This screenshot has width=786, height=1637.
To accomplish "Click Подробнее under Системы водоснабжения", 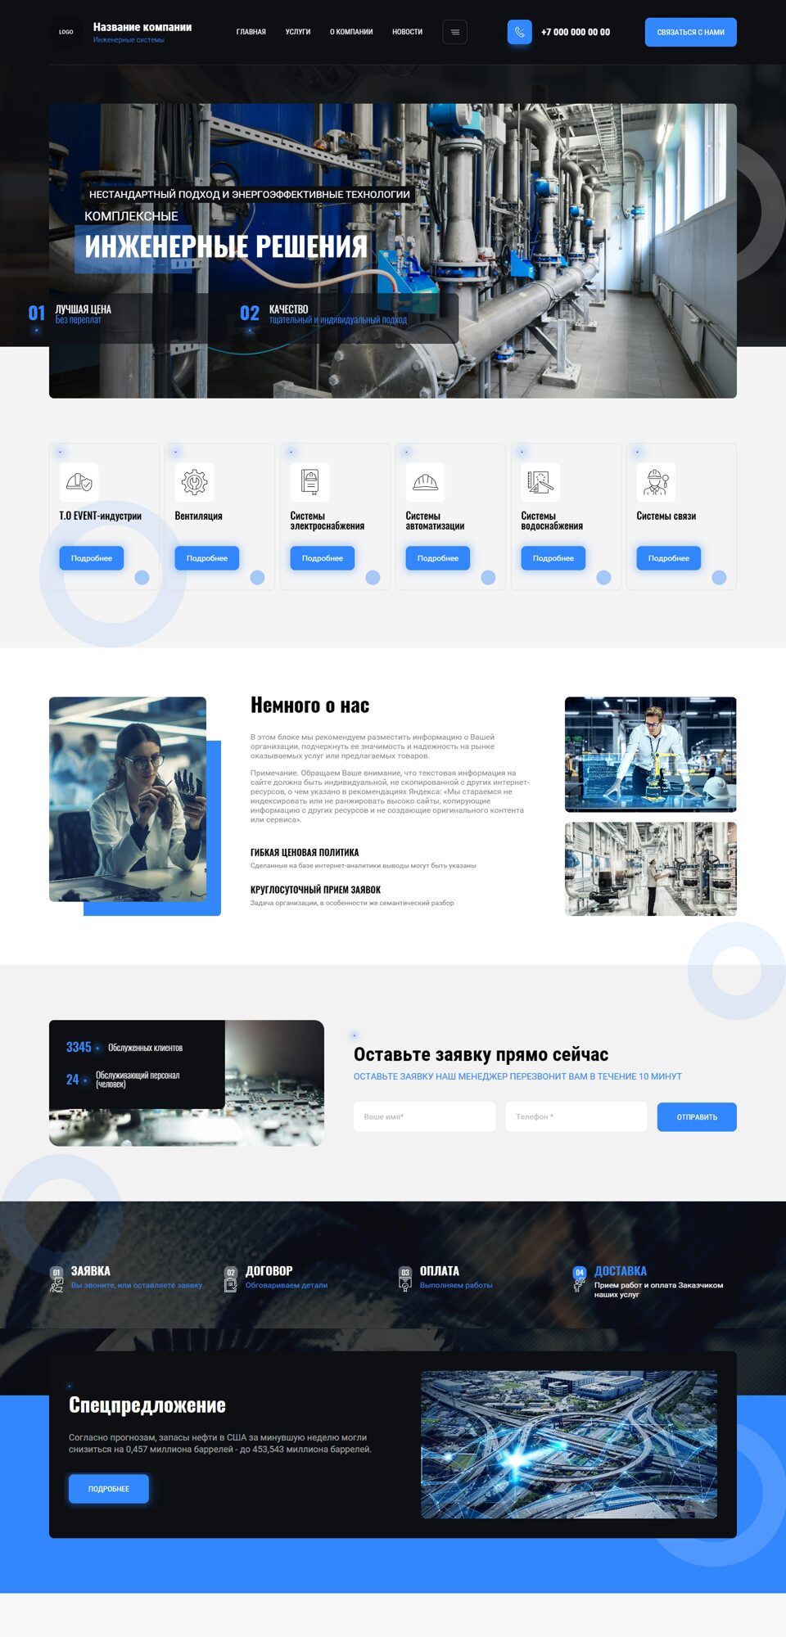I will click(x=553, y=558).
